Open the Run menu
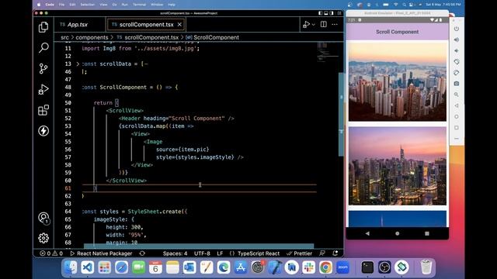Image resolution: width=497 pixels, height=279 pixels. (x=124, y=5)
